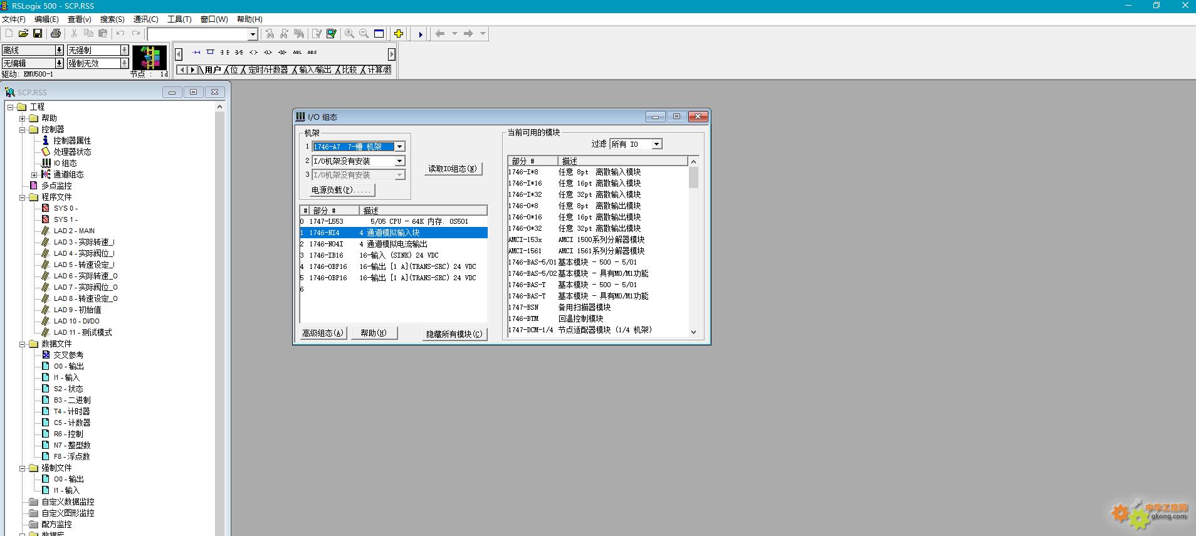Open LAD 2 - MAIN in tree
1196x536 pixels.
coord(74,231)
